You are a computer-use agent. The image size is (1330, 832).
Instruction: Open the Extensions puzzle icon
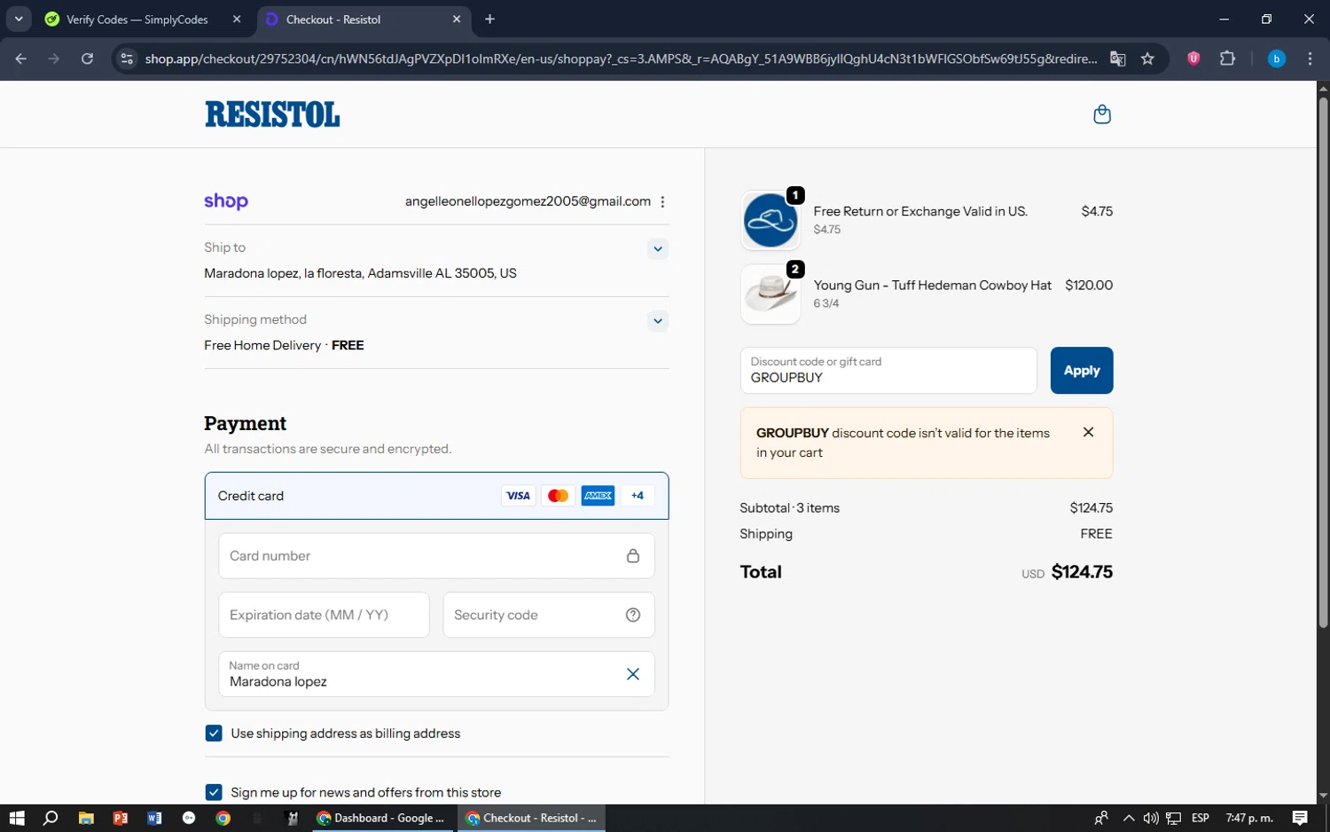[1227, 59]
